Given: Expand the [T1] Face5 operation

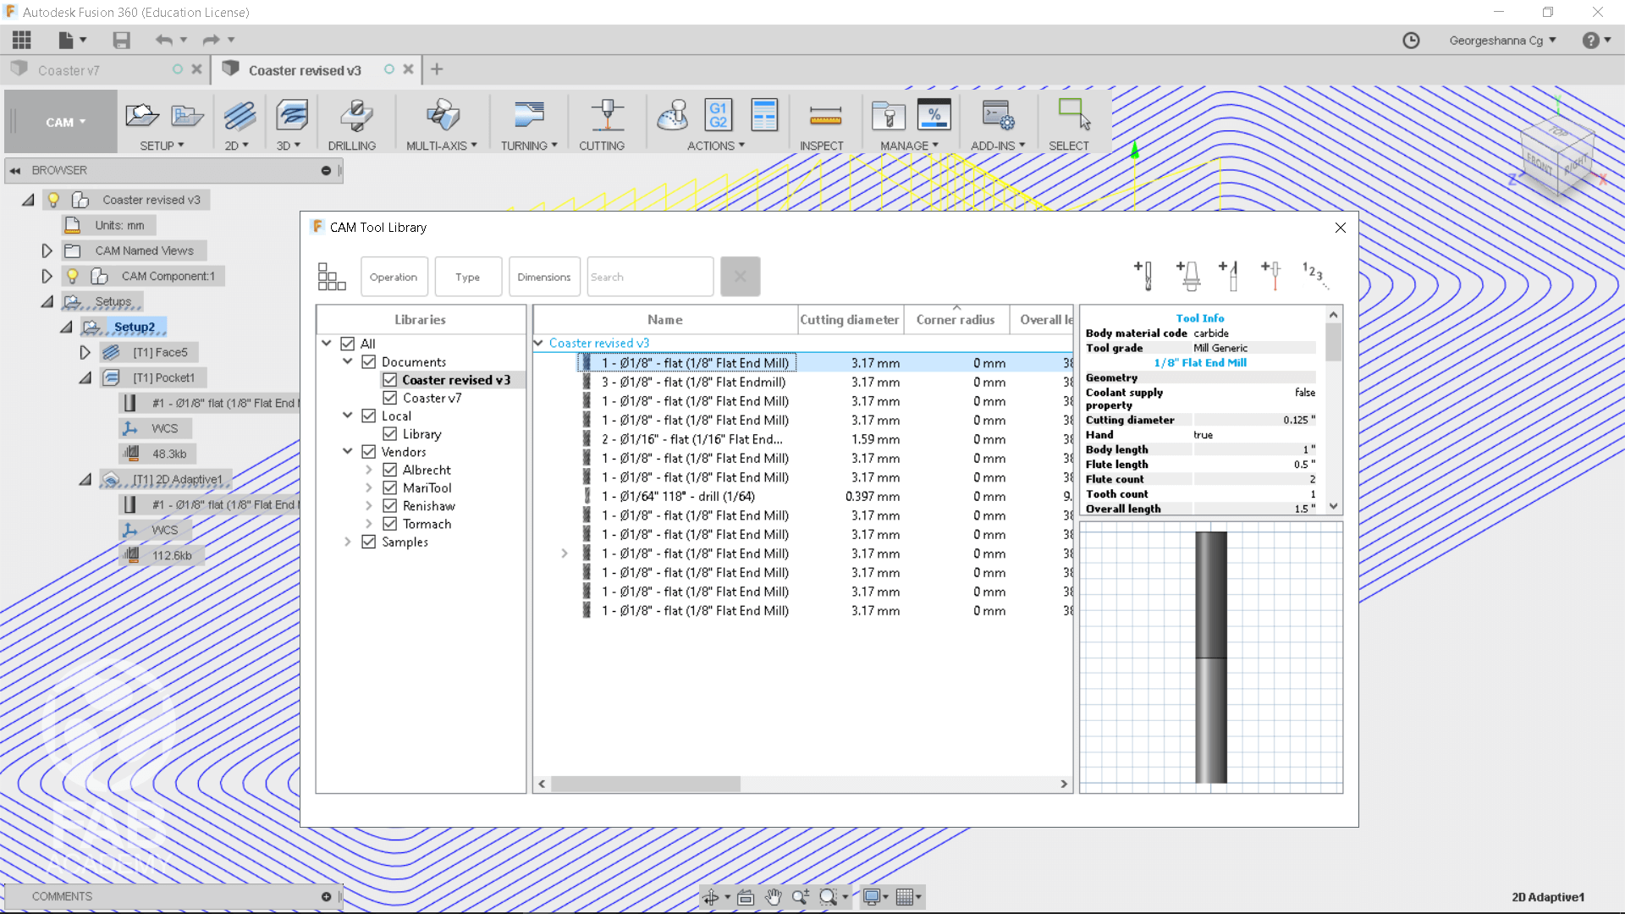Looking at the screenshot, I should 85,352.
